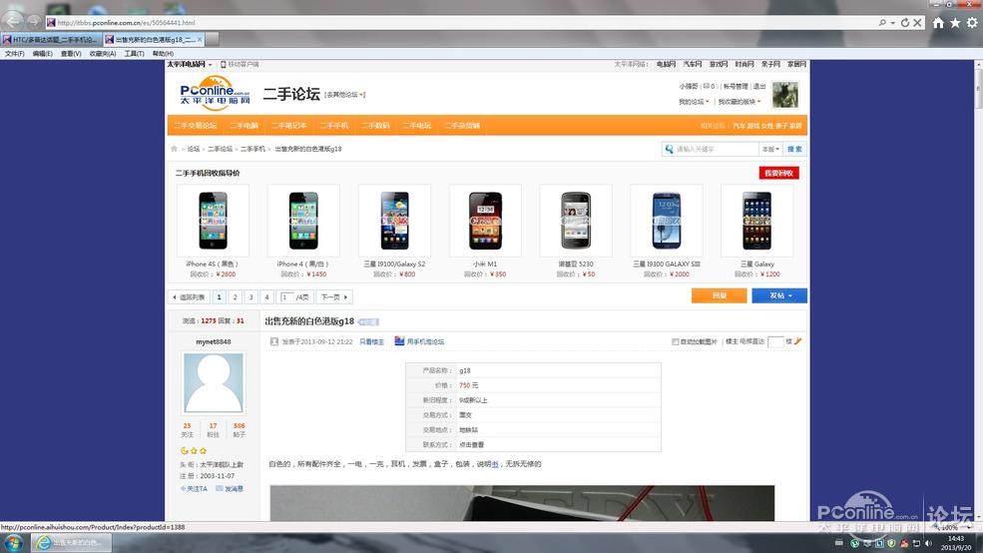Open the IE Tools gear icon
983x553 pixels.
pyautogui.click(x=972, y=23)
